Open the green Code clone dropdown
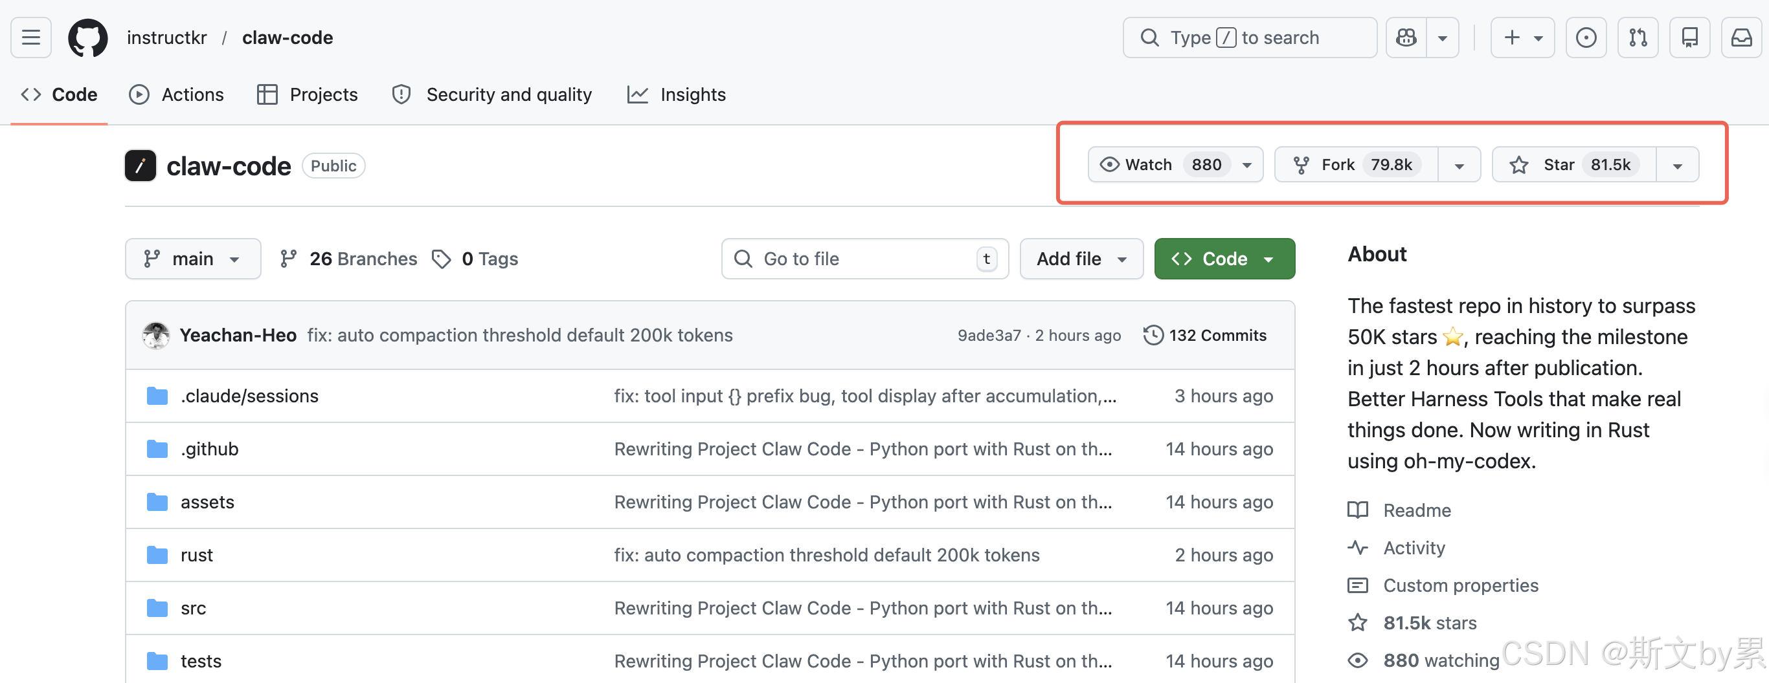Viewport: 1769px width, 683px height. coord(1224,259)
